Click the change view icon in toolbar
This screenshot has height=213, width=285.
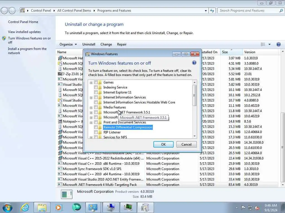[x=263, y=44]
